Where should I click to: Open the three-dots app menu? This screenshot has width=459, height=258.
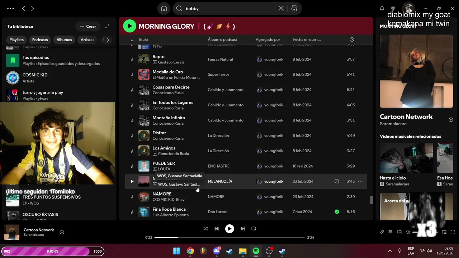point(10,8)
